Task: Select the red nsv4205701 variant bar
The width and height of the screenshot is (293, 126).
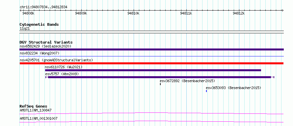Action: 151,63
